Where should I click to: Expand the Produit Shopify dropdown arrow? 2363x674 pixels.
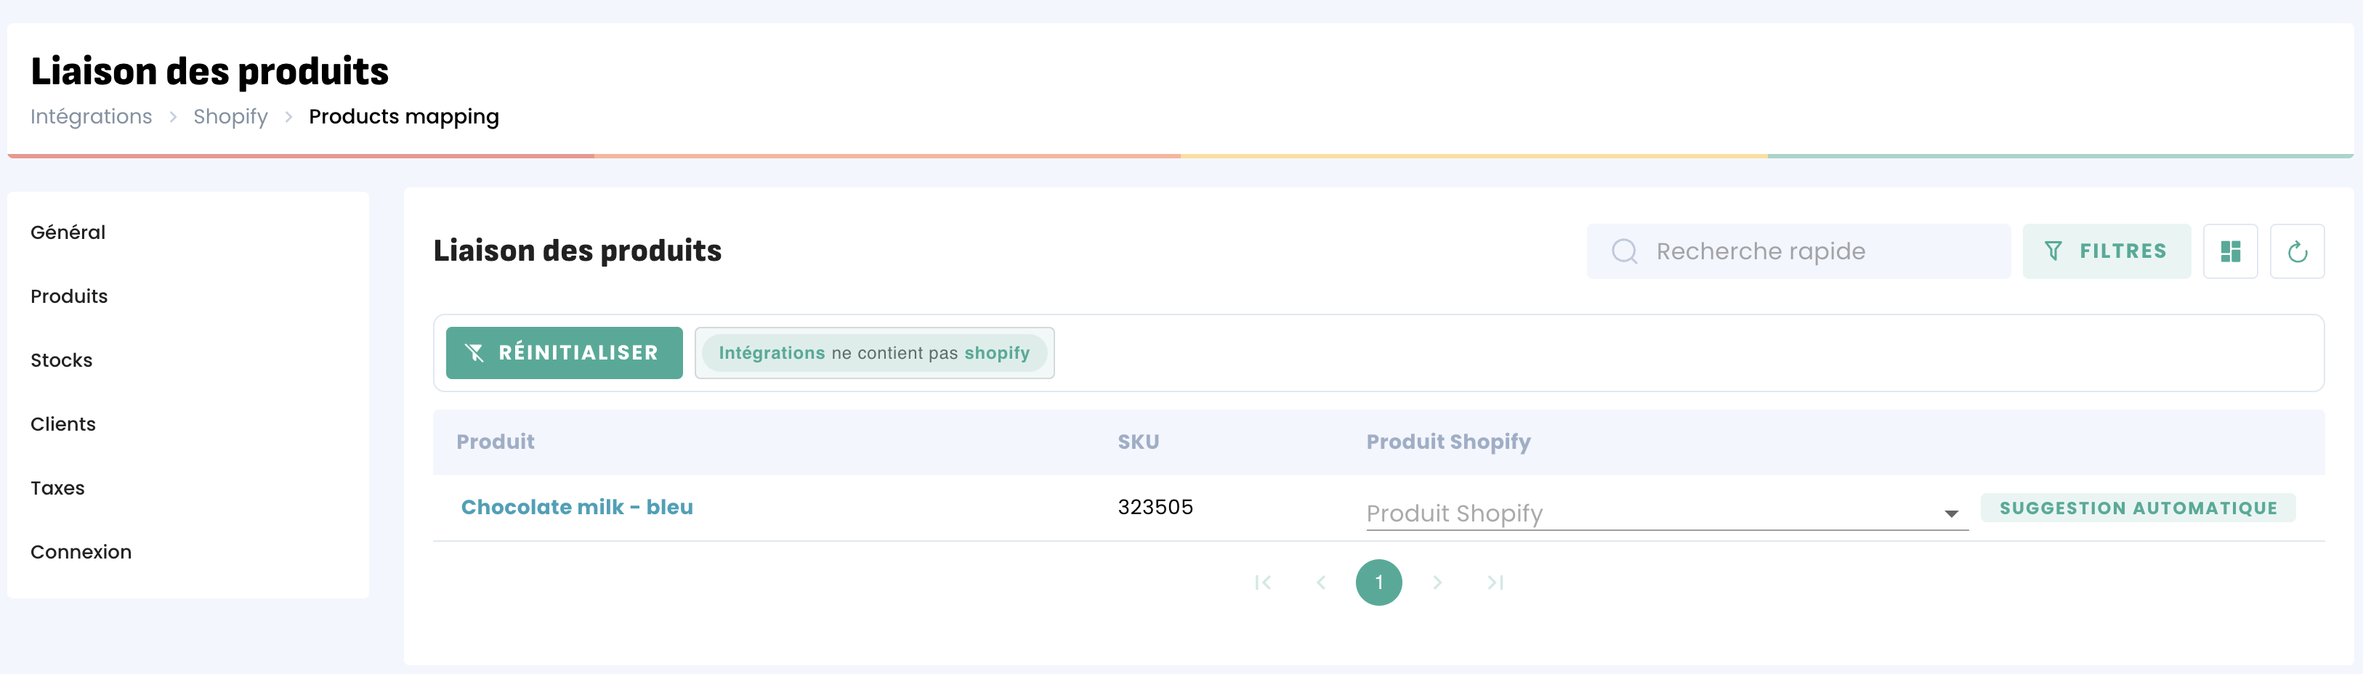1951,513
